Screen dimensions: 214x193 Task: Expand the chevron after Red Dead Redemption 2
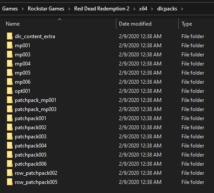tap(134, 9)
